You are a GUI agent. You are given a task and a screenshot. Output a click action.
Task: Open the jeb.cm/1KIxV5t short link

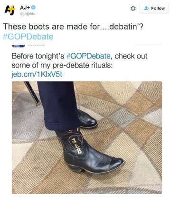click(37, 74)
